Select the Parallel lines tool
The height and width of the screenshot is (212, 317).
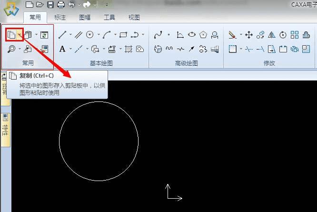click(79, 35)
